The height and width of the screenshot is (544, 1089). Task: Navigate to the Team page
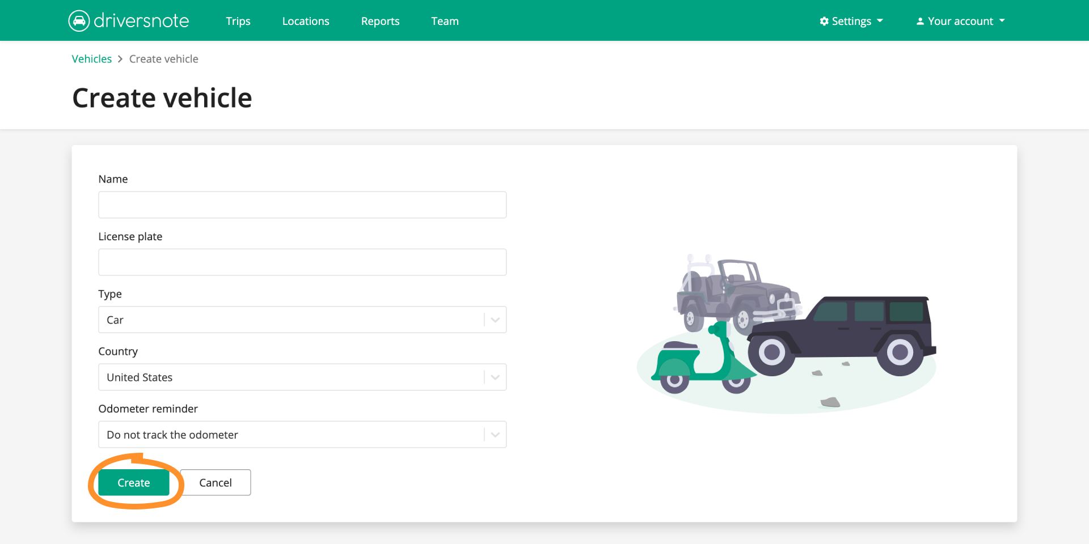coord(445,21)
